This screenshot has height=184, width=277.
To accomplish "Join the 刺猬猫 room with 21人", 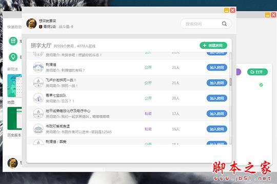I will (x=217, y=67).
